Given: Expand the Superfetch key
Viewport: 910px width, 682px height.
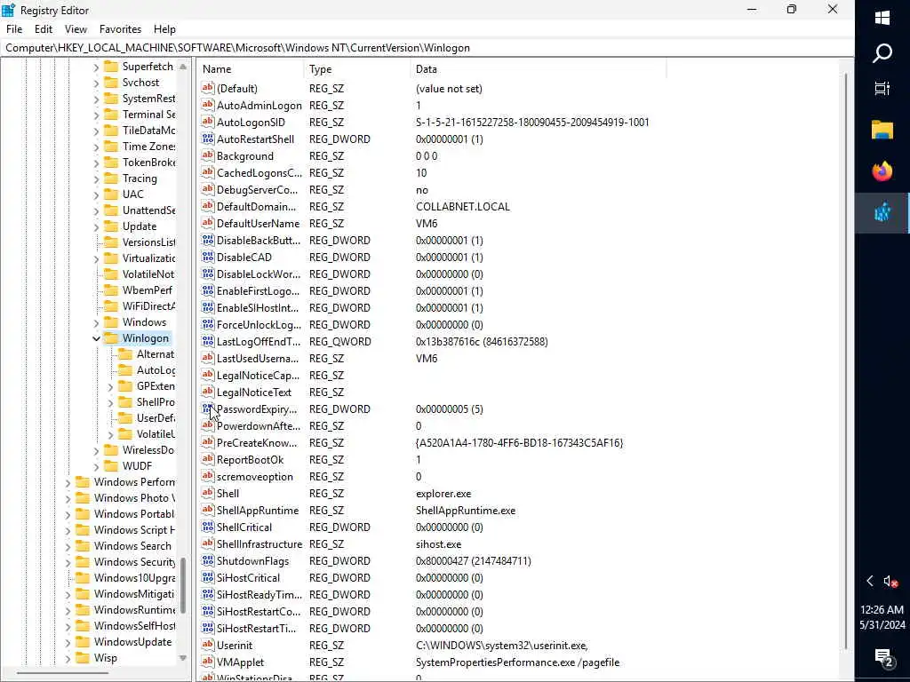Looking at the screenshot, I should pyautogui.click(x=96, y=67).
